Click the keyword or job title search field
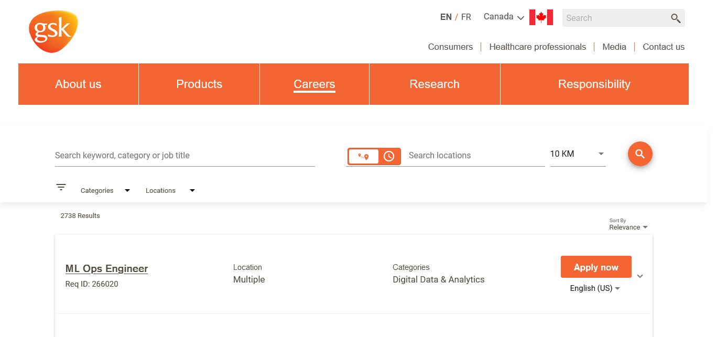This screenshot has height=337, width=716. 185,156
